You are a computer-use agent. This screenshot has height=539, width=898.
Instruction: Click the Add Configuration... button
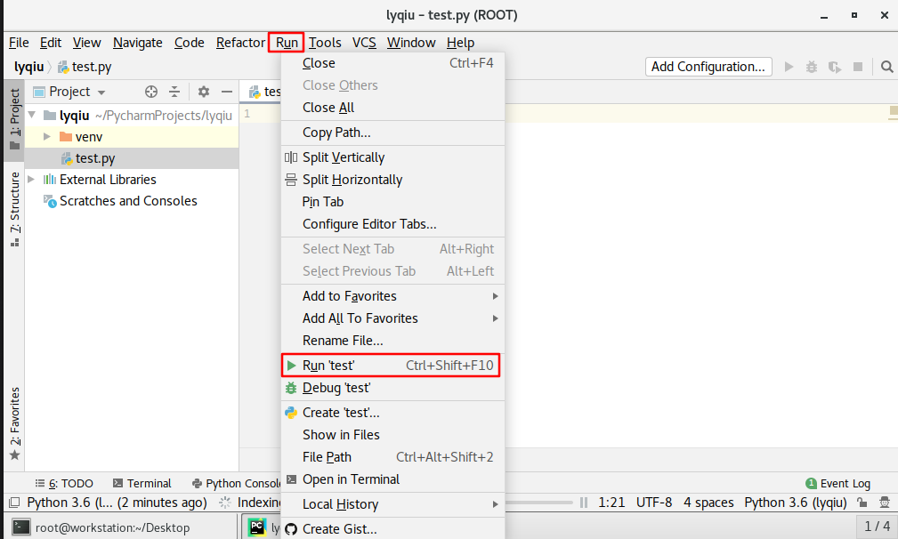pyautogui.click(x=708, y=67)
